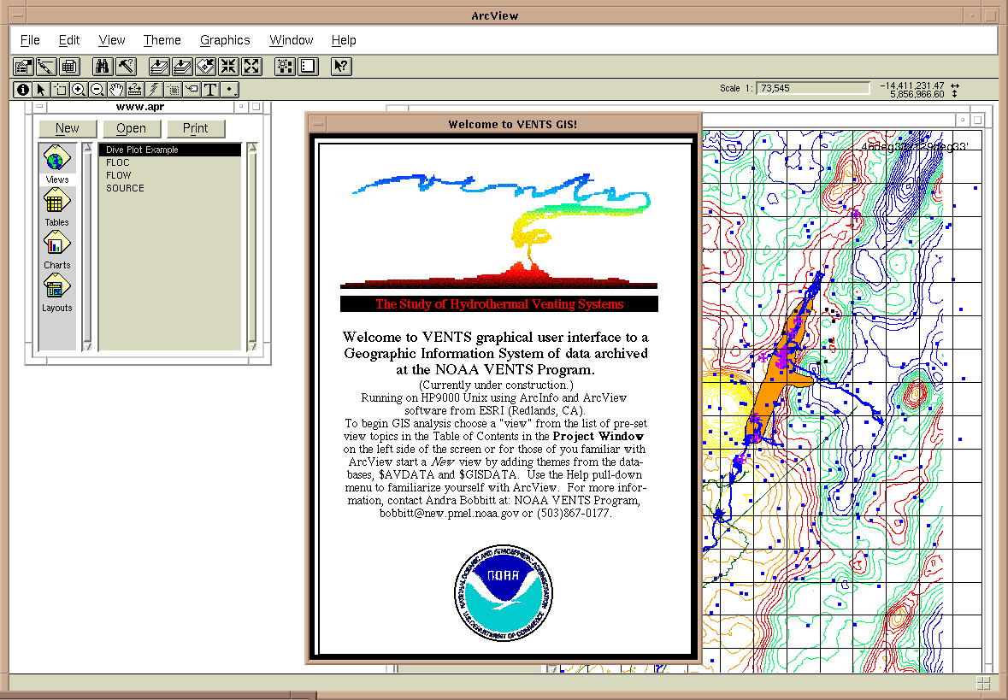Viewport: 1008px width, 700px height.
Task: Click the New button in www.apr
Action: (68, 128)
